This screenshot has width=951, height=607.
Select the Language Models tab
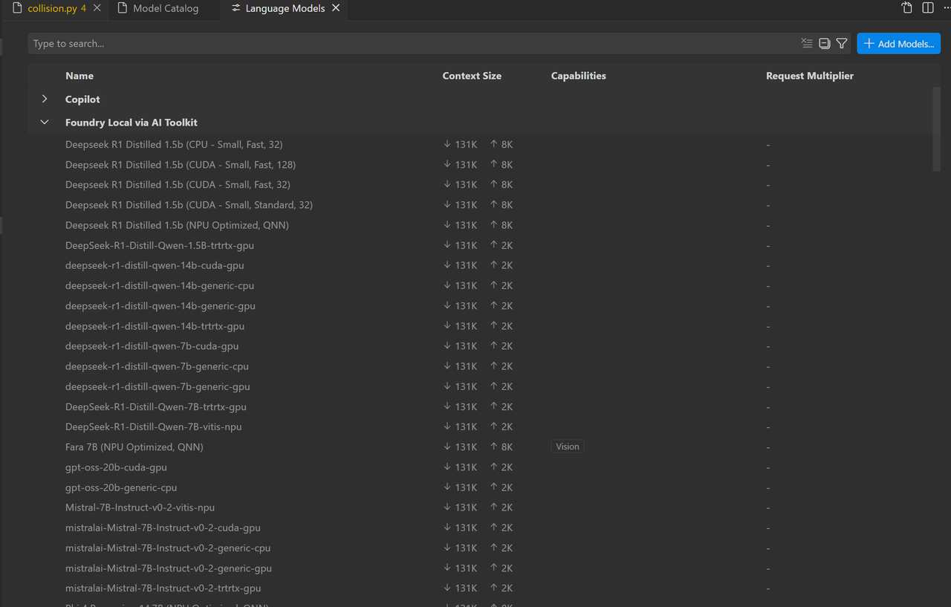[x=285, y=8]
